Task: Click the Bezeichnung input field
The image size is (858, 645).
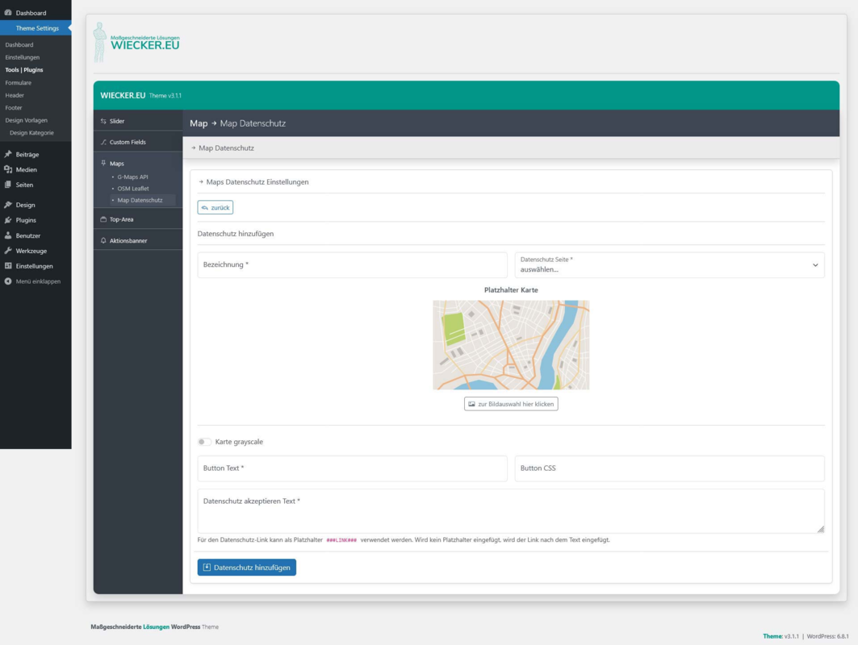Action: (353, 265)
